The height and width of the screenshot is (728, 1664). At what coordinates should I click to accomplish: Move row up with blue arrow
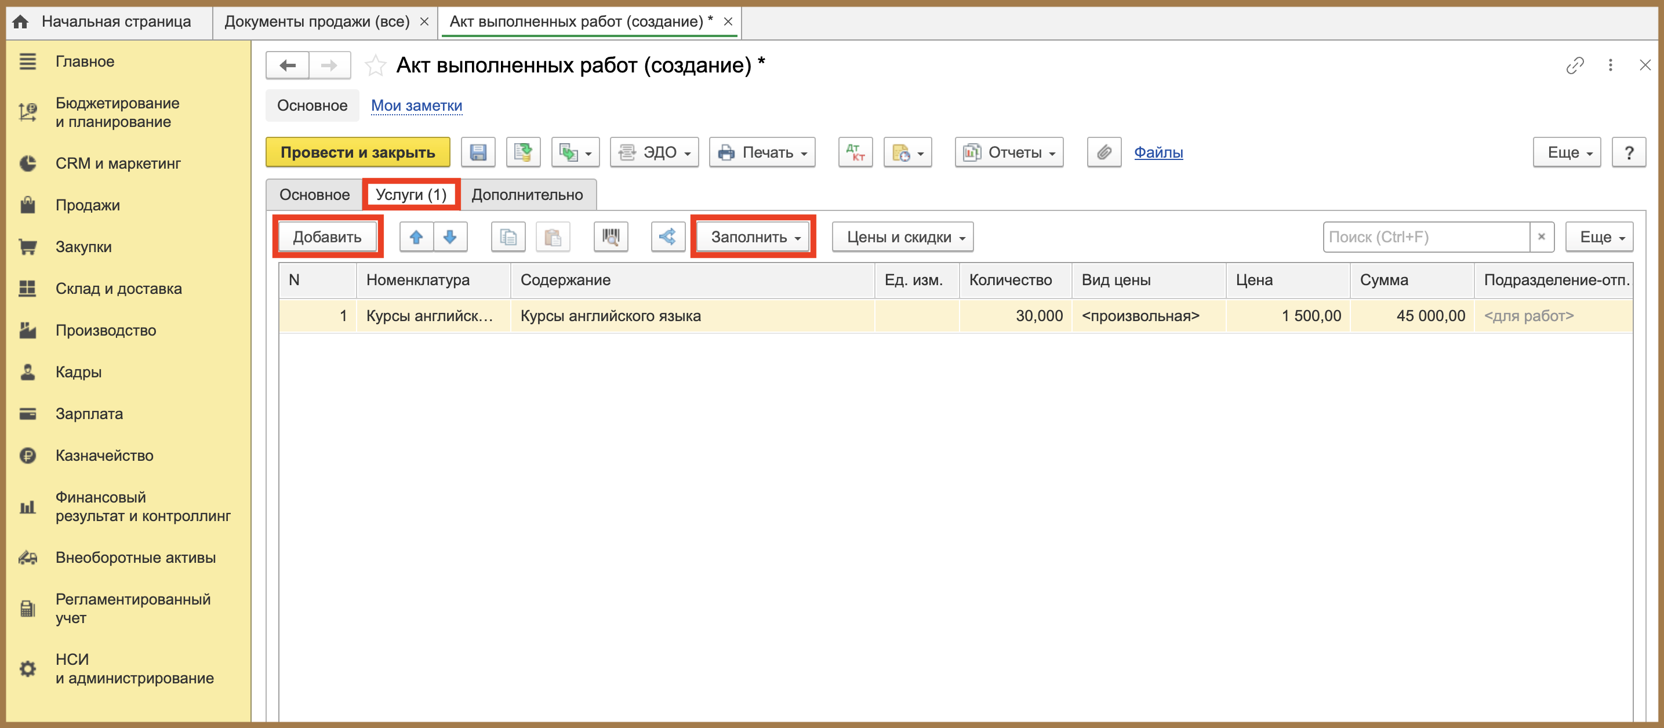point(417,237)
